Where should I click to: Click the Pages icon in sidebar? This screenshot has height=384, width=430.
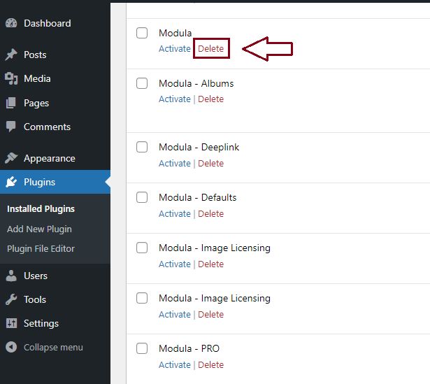11,103
